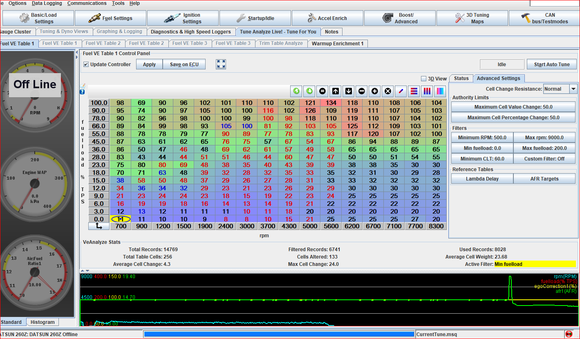Click the black circle plus icon

(x=375, y=91)
